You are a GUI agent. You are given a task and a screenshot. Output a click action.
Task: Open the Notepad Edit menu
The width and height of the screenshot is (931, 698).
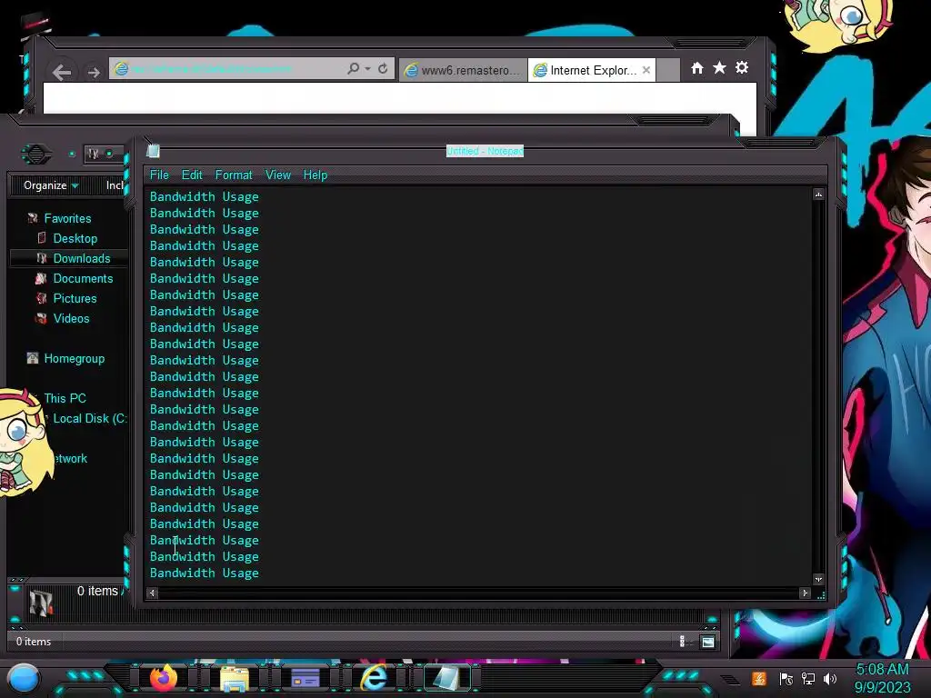click(192, 175)
